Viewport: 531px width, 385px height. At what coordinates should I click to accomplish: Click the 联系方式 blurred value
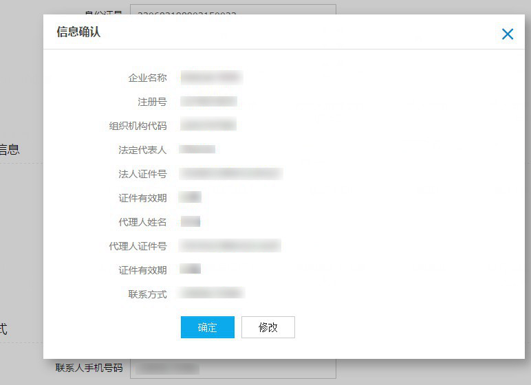211,294
